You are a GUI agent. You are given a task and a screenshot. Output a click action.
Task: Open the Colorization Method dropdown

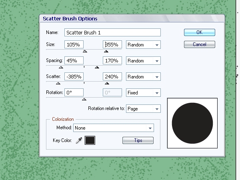tap(114, 128)
